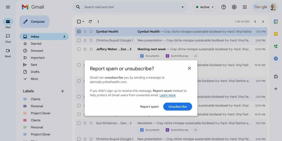Toggle importance marker on Jeffery Weber email
The image size is (282, 141).
[91, 49]
